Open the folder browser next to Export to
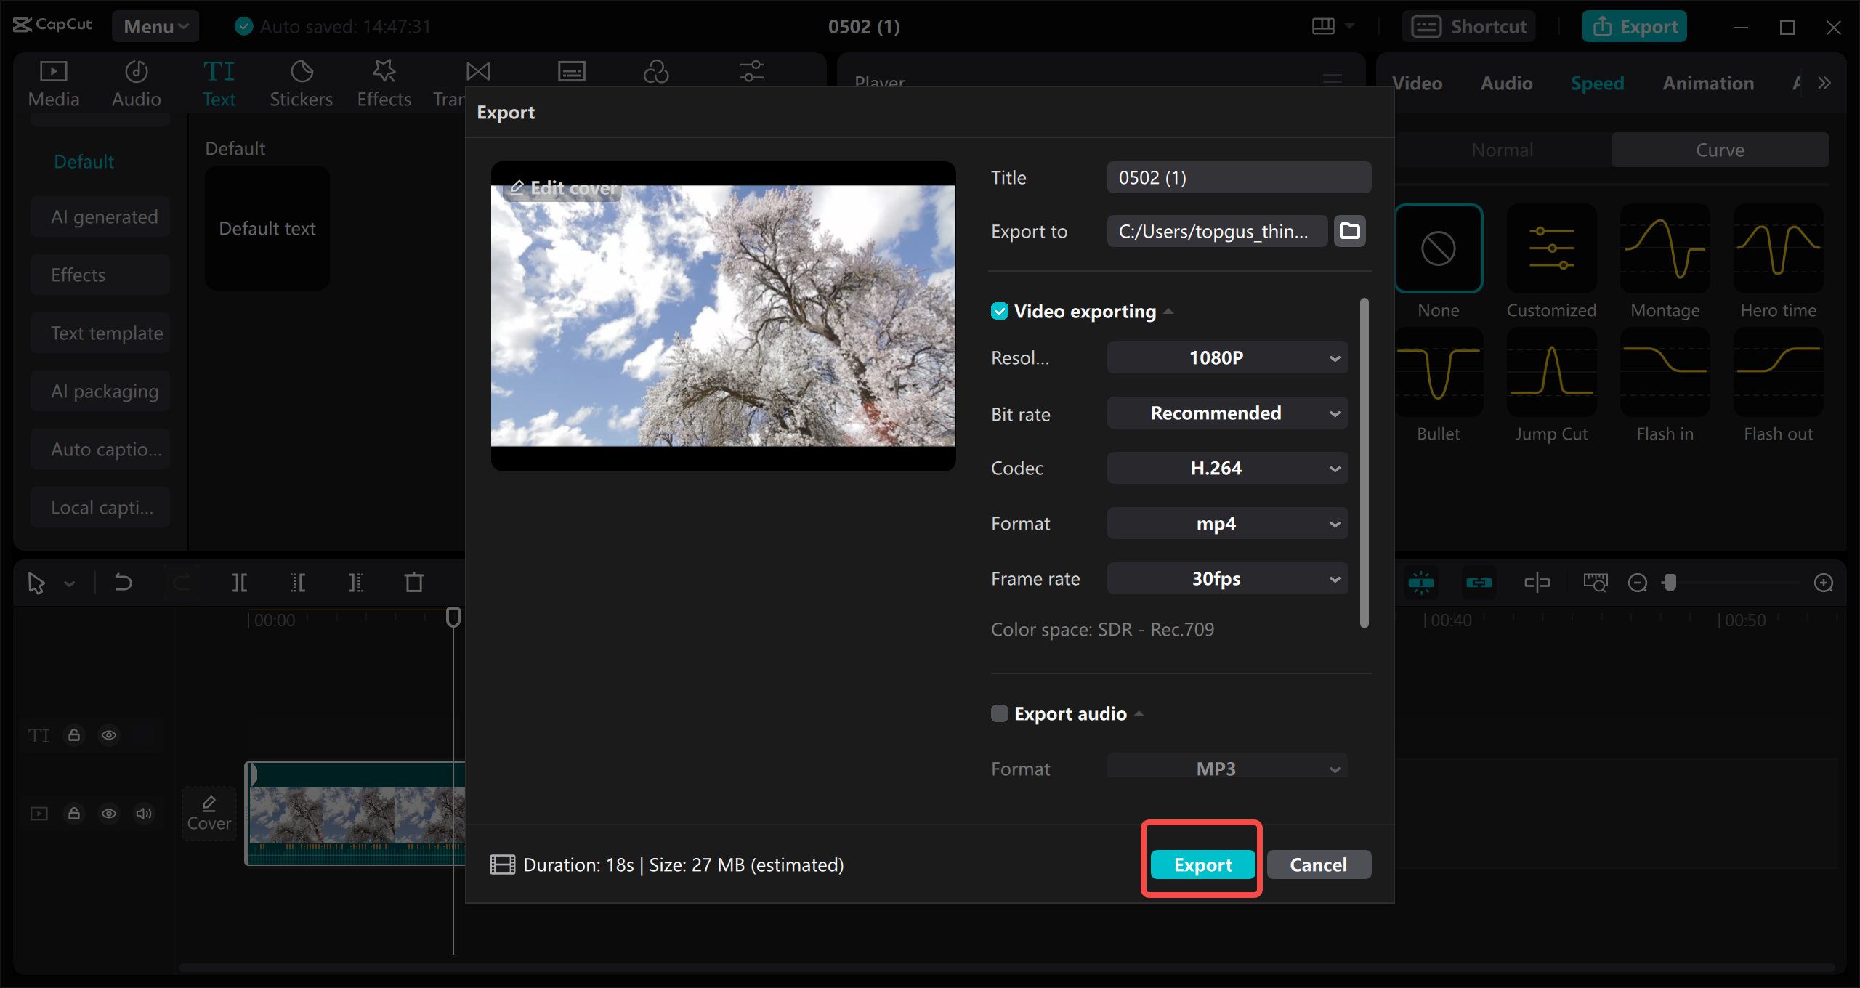Viewport: 1860px width, 988px height. click(x=1349, y=230)
